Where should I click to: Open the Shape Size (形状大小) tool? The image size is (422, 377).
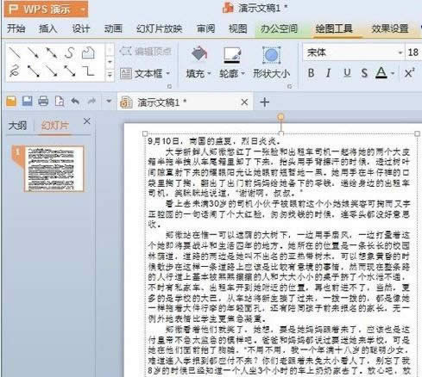pos(271,63)
